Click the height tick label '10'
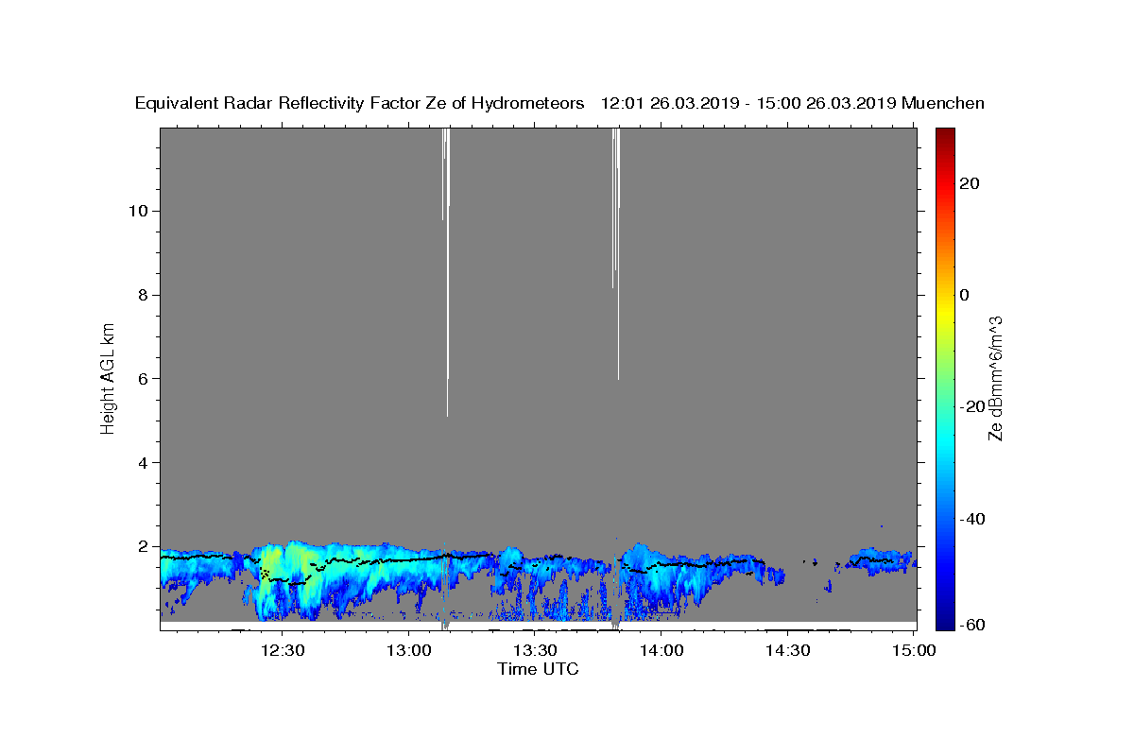 [x=138, y=211]
